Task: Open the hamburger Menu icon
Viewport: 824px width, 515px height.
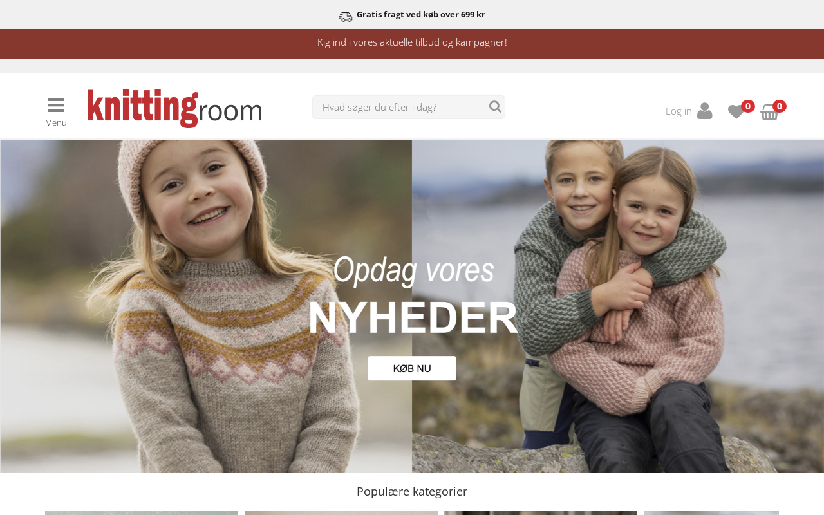Action: 56,106
